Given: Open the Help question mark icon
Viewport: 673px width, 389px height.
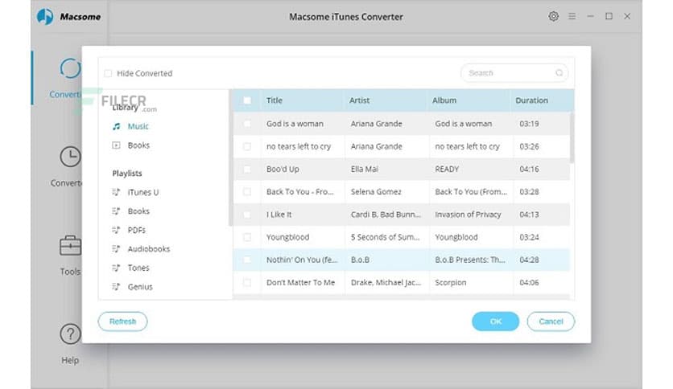Looking at the screenshot, I should point(70,334).
